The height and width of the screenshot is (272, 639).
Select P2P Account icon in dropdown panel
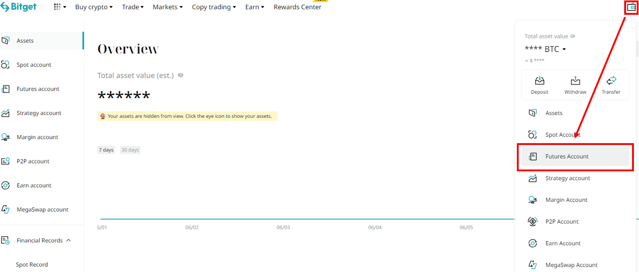pos(533,222)
